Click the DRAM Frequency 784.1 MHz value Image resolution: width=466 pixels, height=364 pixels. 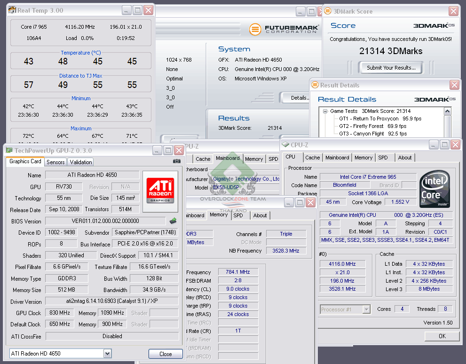pyautogui.click(x=238, y=272)
